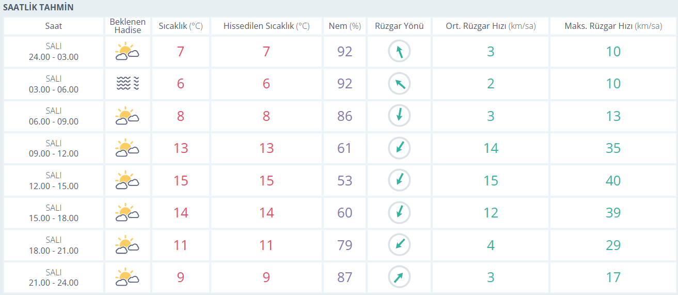Click wind direction arrow for 09.00 - 12.00
Viewport: 678px width, 295px height.
pos(399,148)
